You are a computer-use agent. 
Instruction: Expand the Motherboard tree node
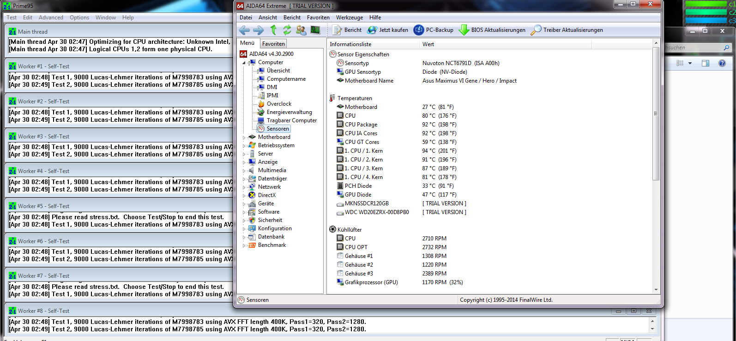point(244,137)
